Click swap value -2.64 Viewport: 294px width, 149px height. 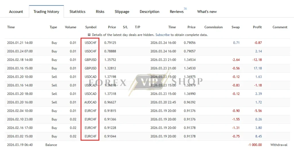[x=236, y=60]
